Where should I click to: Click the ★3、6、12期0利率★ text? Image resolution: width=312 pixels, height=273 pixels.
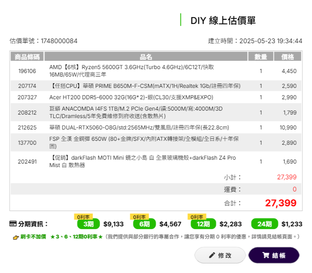click(x=77, y=237)
